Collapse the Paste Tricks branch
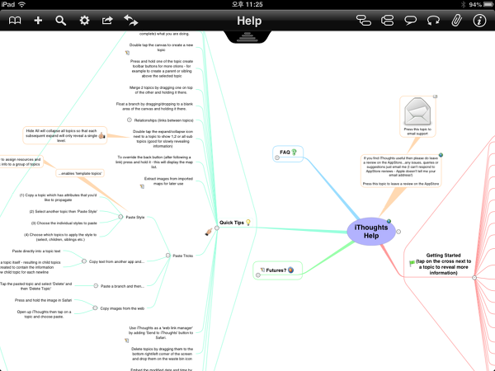The height and width of the screenshot is (371, 495). click(168, 256)
